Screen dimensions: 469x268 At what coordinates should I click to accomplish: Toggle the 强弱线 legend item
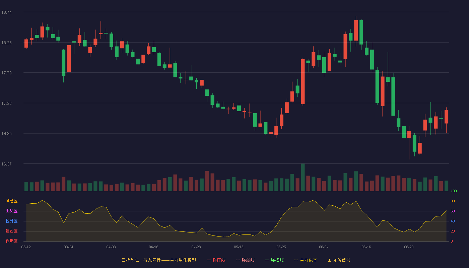tap(245, 260)
